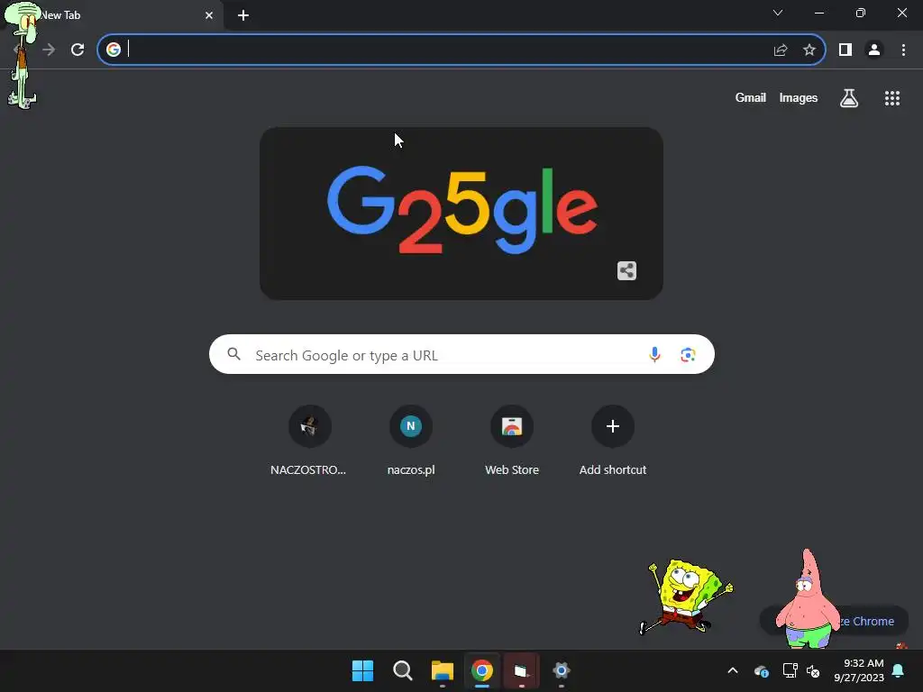The image size is (923, 692).
Task: Close the New Tab tab
Action: tap(209, 15)
